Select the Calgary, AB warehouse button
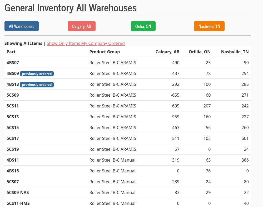Image resolution: width=263 pixels, height=207 pixels. (x=82, y=26)
